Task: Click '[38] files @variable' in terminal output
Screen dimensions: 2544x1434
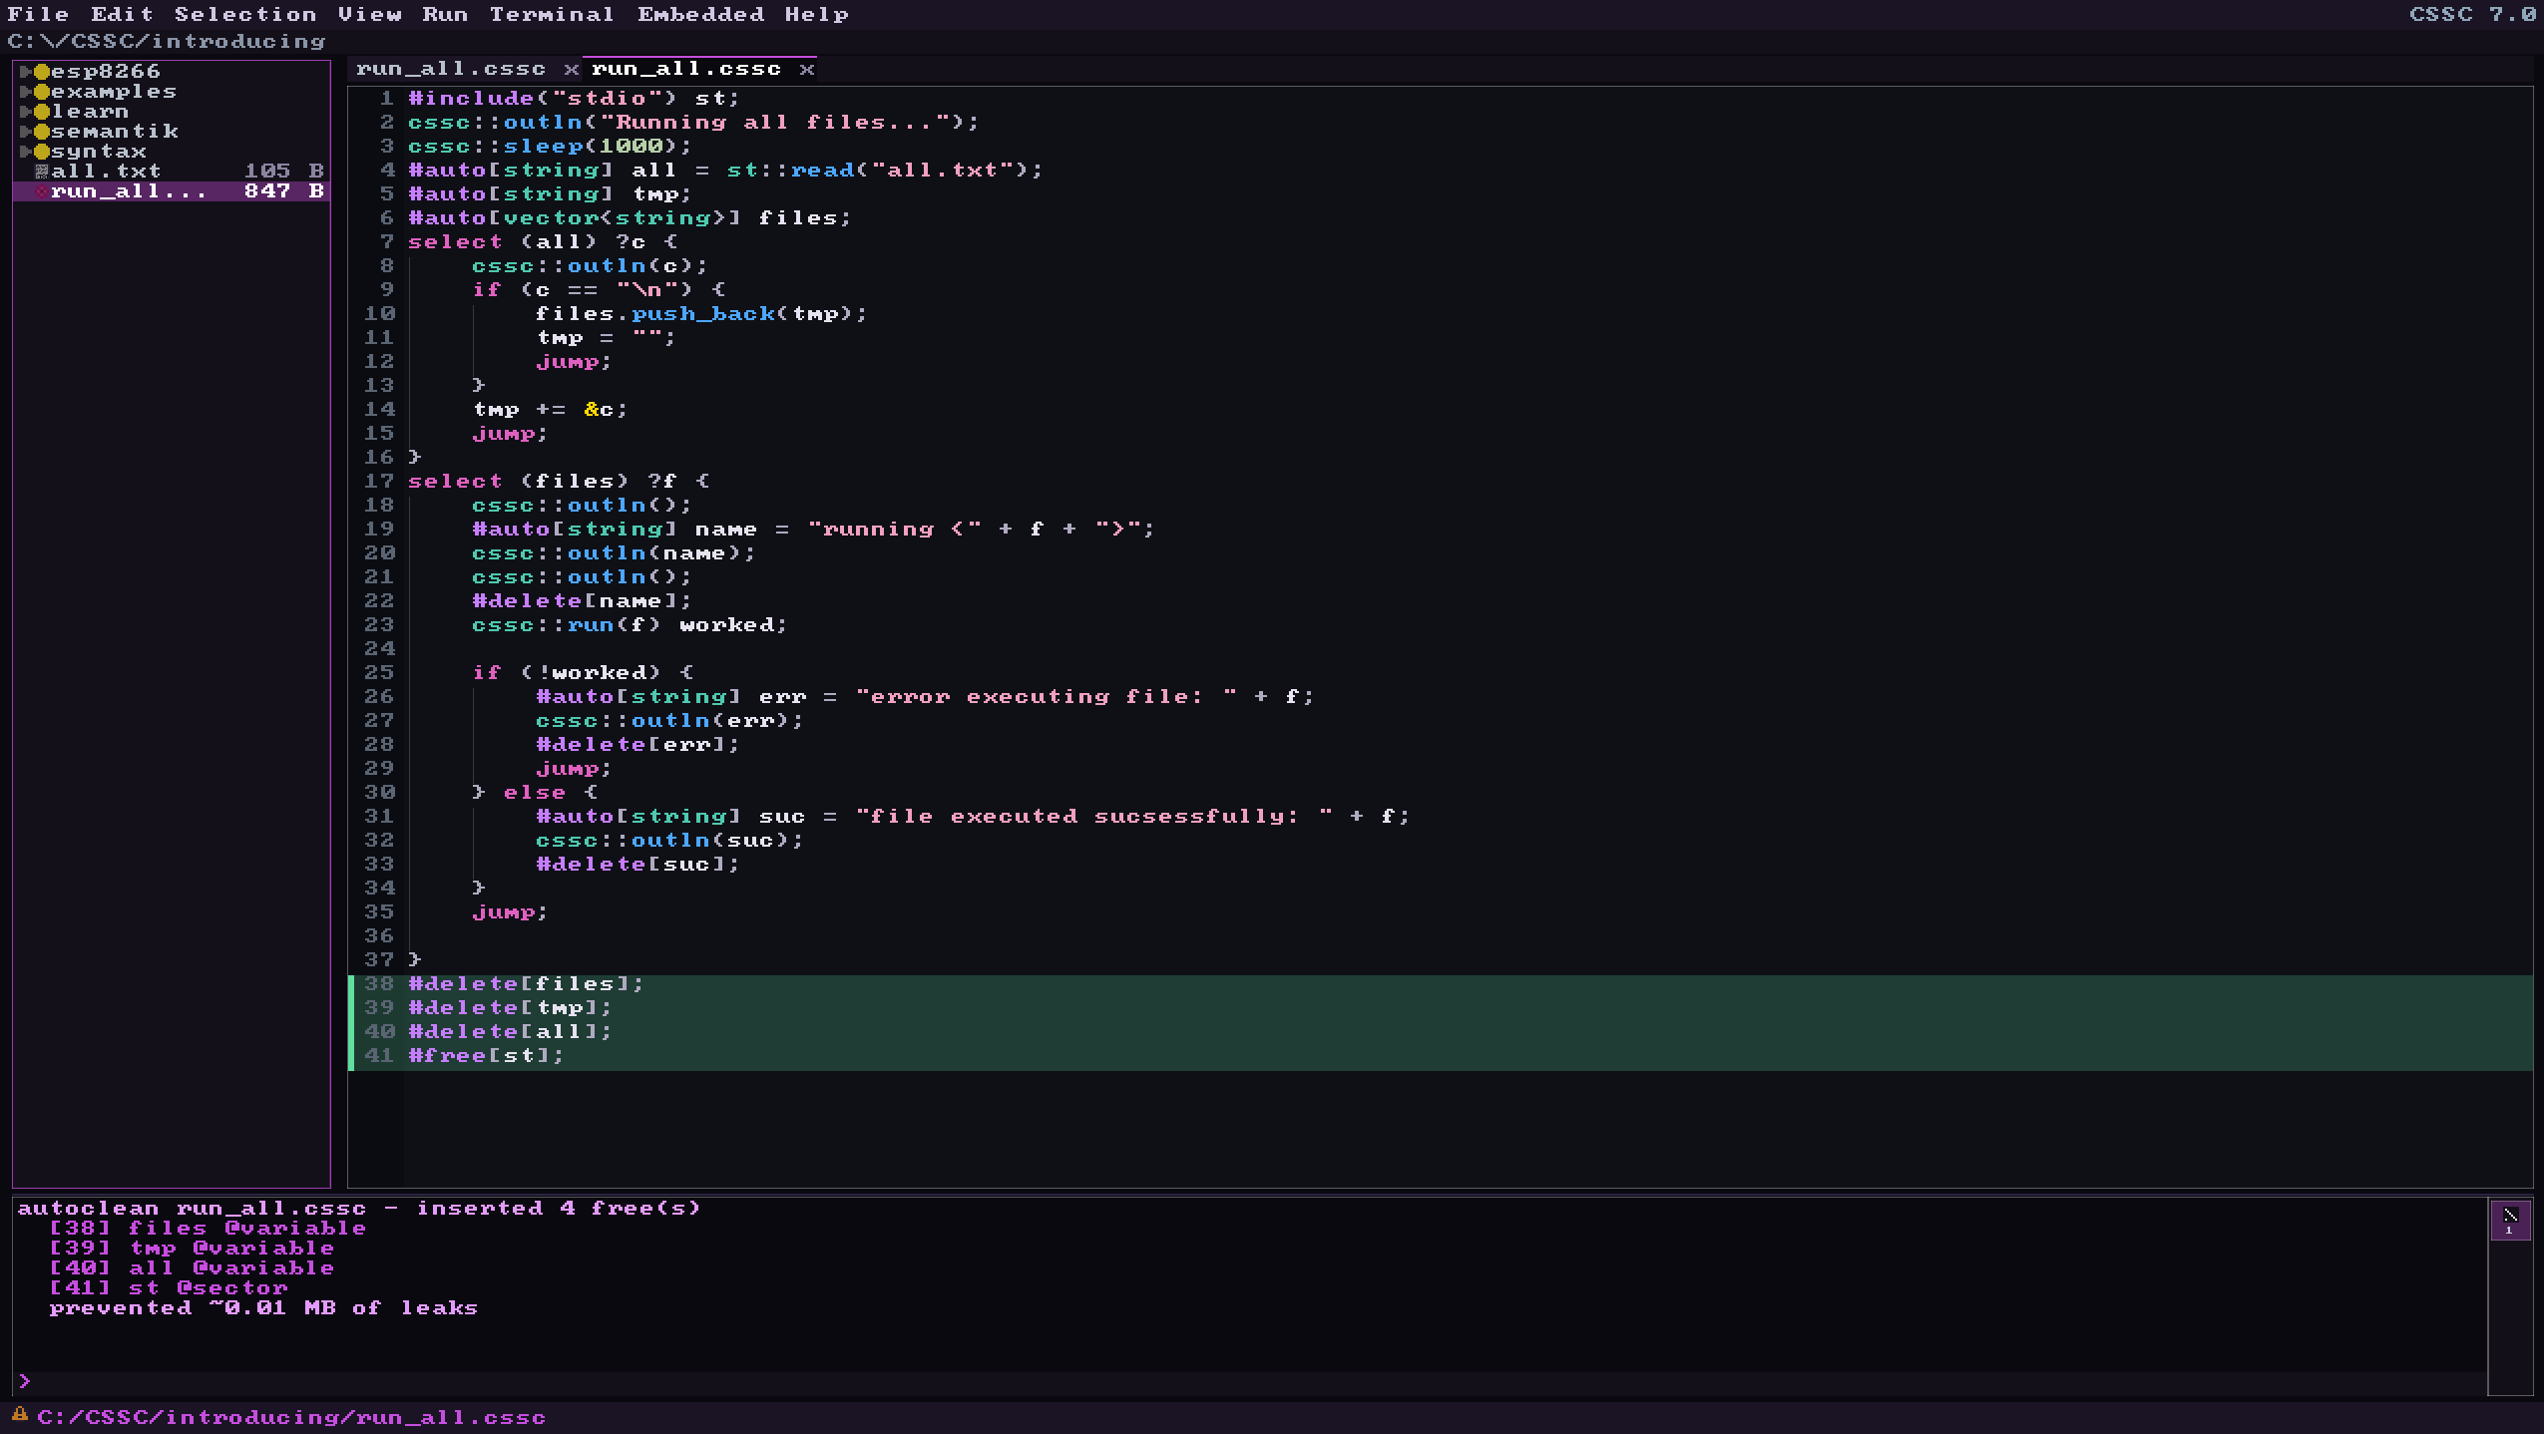Action: pyautogui.click(x=208, y=1228)
